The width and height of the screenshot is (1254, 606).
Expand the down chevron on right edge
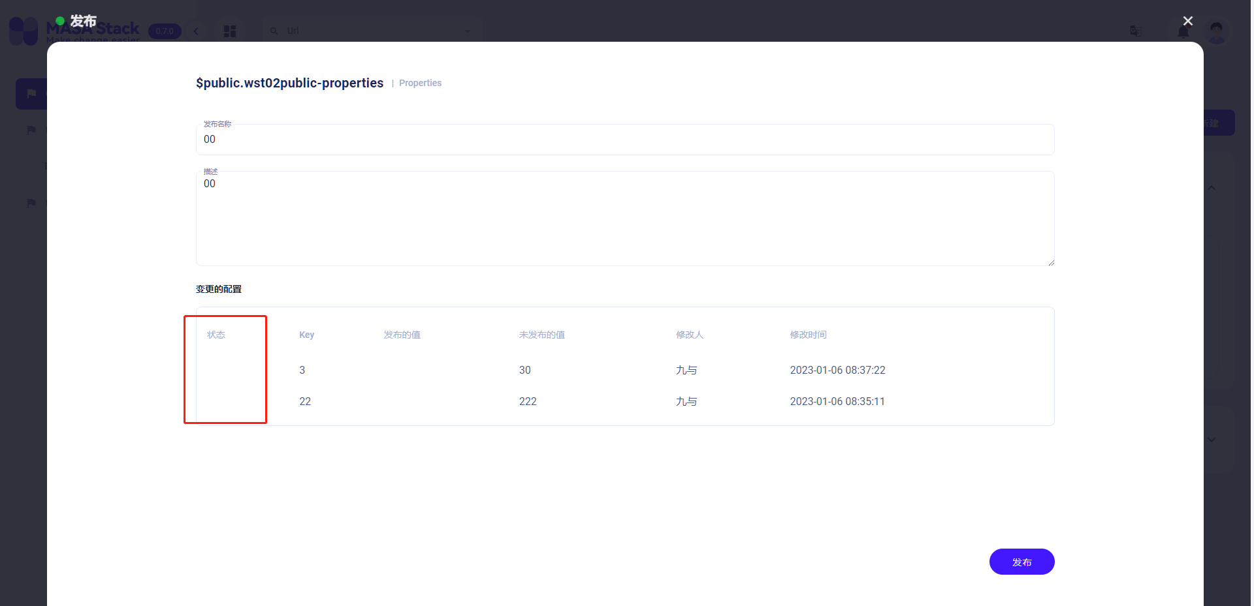tap(1212, 439)
